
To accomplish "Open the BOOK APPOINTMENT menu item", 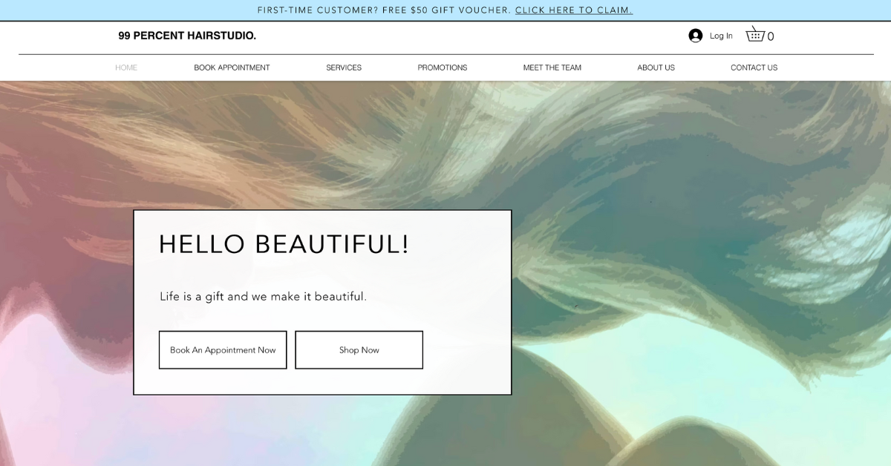I will click(232, 68).
